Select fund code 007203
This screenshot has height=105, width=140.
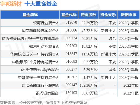[71, 46]
